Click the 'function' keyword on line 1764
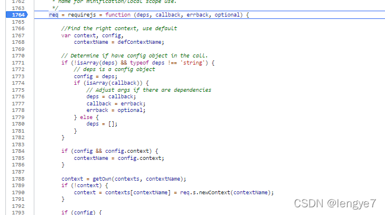The width and height of the screenshot is (385, 215). (118, 15)
